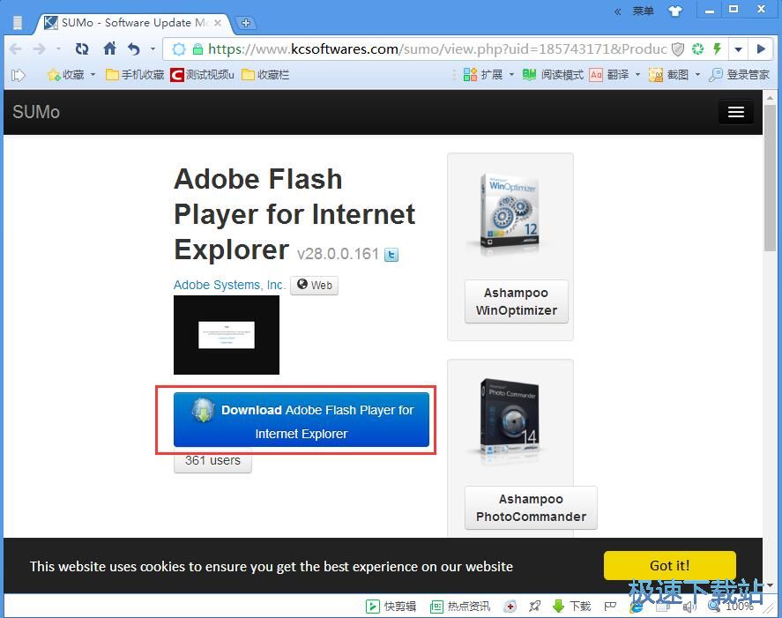Click Download Adobe Flash Player button
Image resolution: width=782 pixels, height=618 pixels.
pyautogui.click(x=302, y=420)
